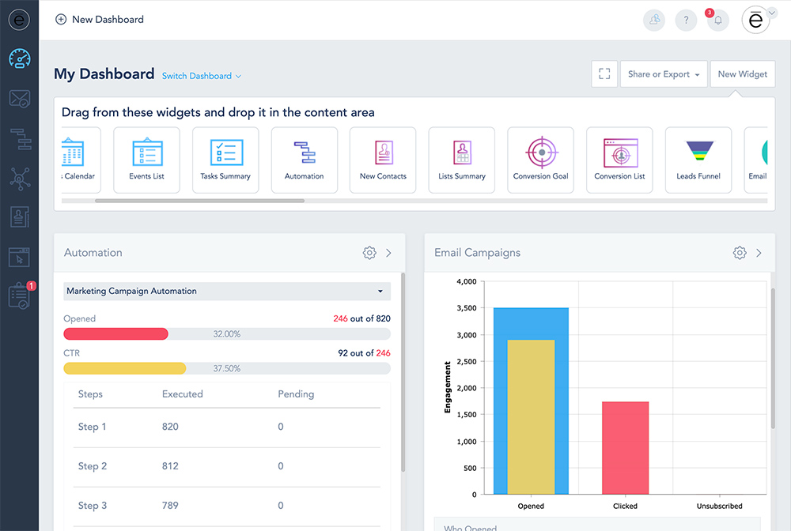Open the Marketing Campaign Automation selector

226,291
